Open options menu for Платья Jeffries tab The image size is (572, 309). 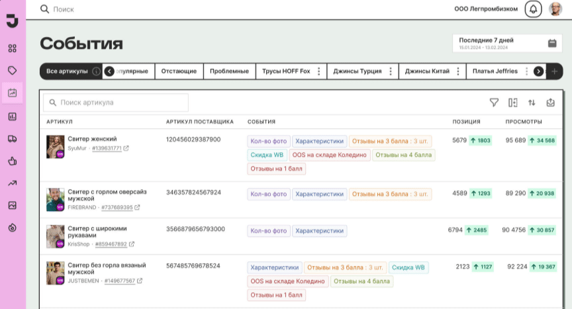[x=526, y=71]
